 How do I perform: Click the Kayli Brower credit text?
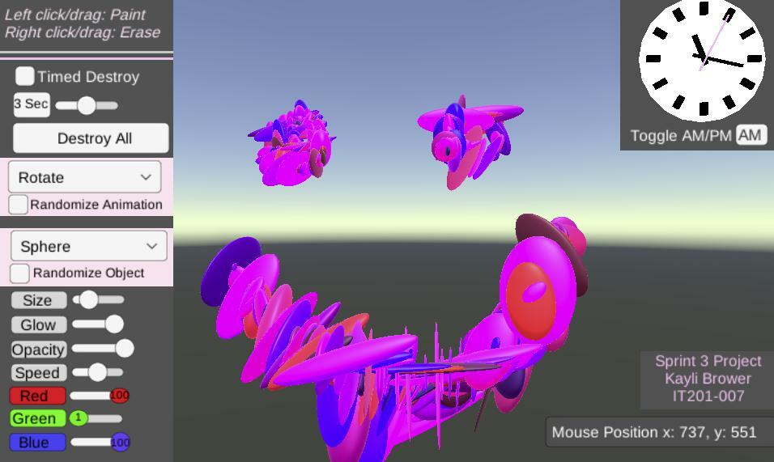708,379
